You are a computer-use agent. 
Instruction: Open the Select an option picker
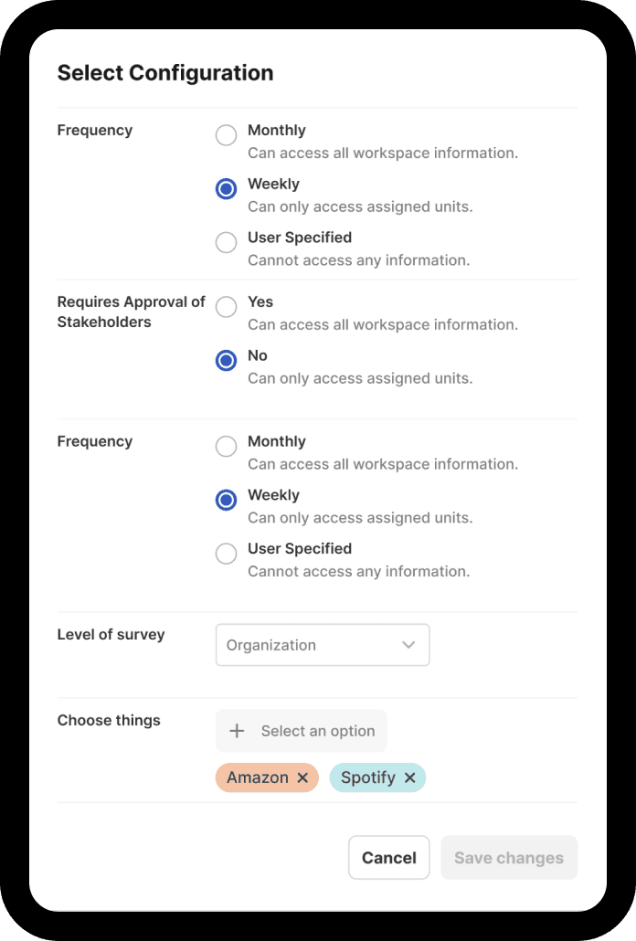tap(302, 731)
